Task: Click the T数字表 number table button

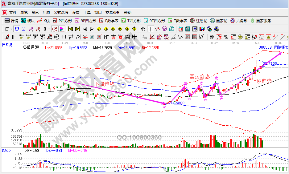Action: click(x=178, y=21)
